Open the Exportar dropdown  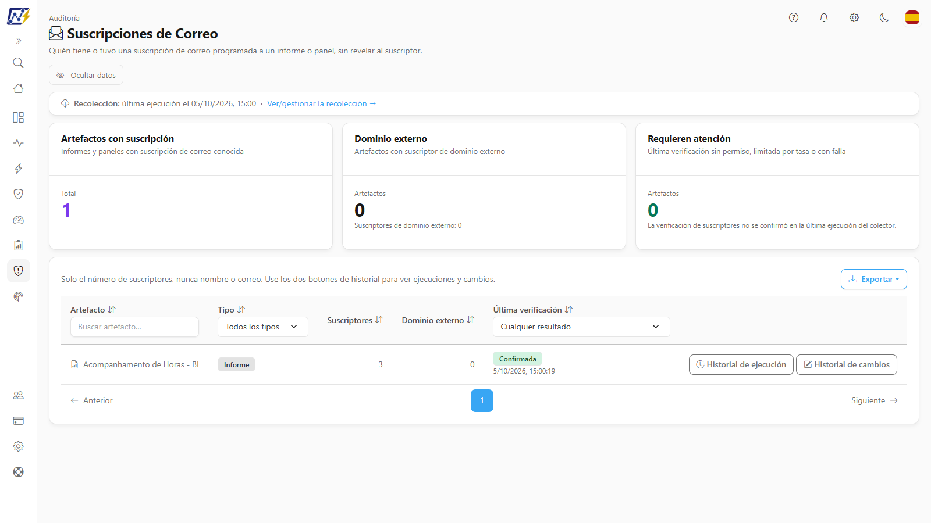(874, 279)
